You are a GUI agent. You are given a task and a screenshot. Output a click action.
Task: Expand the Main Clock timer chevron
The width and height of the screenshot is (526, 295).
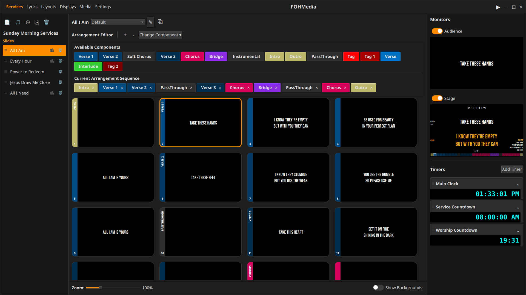click(x=518, y=185)
